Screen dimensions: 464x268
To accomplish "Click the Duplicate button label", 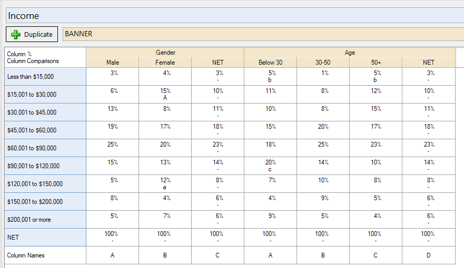I will [x=38, y=35].
